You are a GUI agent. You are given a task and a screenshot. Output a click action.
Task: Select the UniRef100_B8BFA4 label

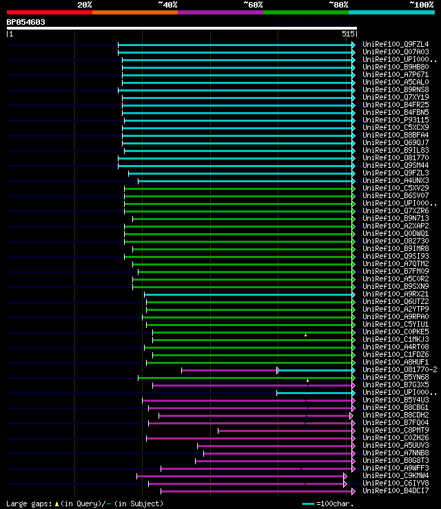pyautogui.click(x=396, y=135)
